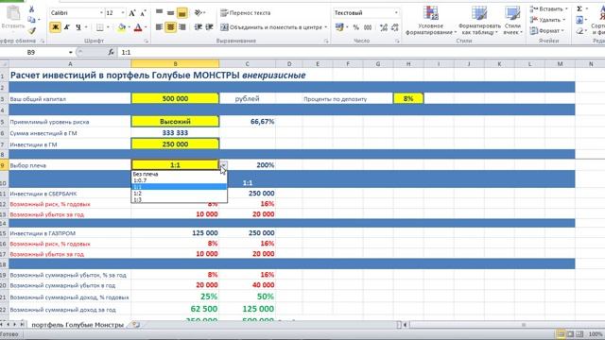Image resolution: width=605 pixels, height=340 pixels.
Task: Open Форматировать как таблицу menu
Action: [479, 20]
